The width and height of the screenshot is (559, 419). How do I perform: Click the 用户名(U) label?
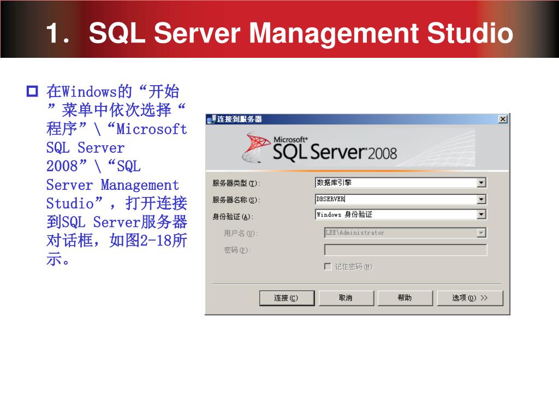[241, 234]
